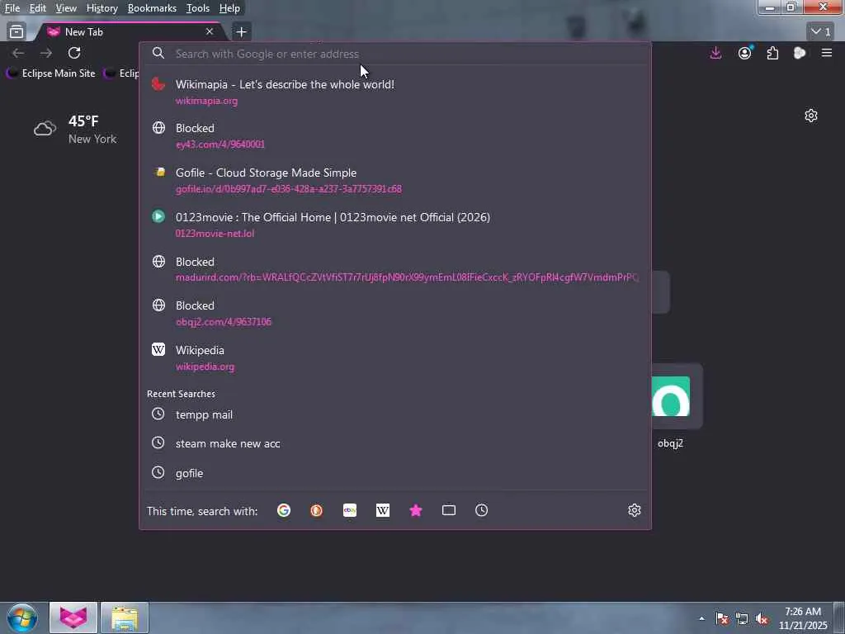This screenshot has height=634, width=845.
Task: Open the Bookmarks menu
Action: pos(152,8)
